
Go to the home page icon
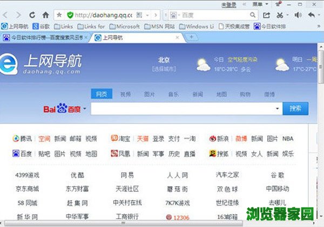tap(46, 15)
